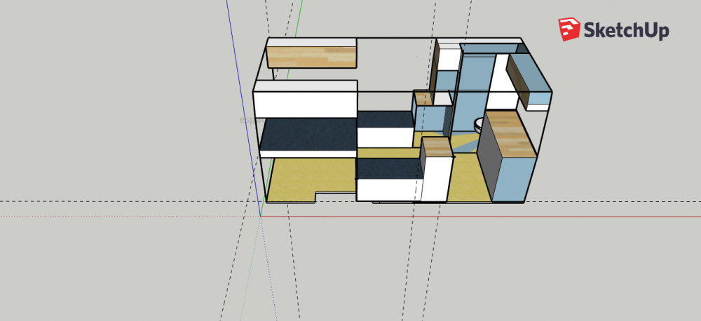Click the green axis line at top
This screenshot has width=701, height=321.
300,14
